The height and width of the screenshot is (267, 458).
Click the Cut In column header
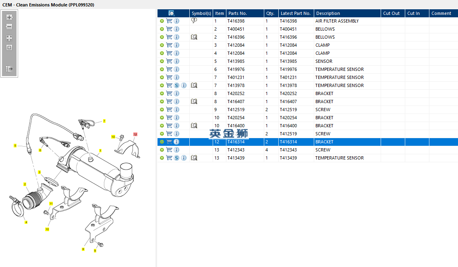coord(417,13)
